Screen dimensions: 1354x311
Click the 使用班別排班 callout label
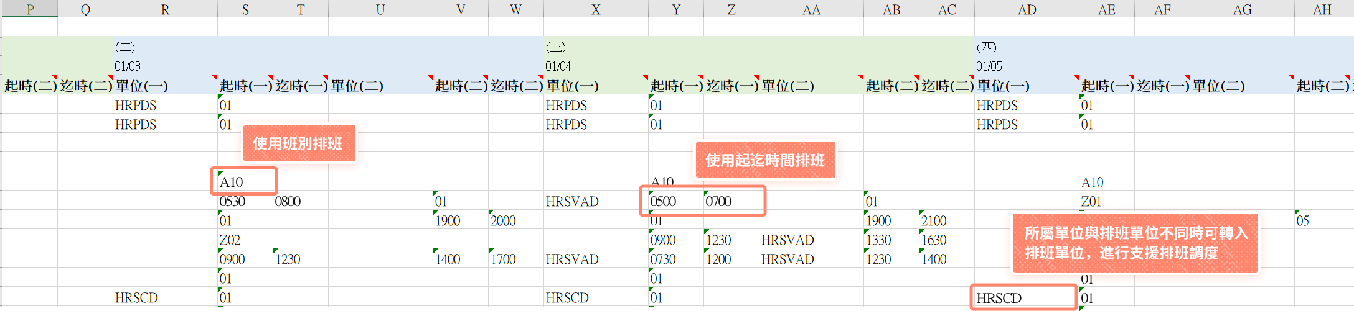pyautogui.click(x=298, y=143)
